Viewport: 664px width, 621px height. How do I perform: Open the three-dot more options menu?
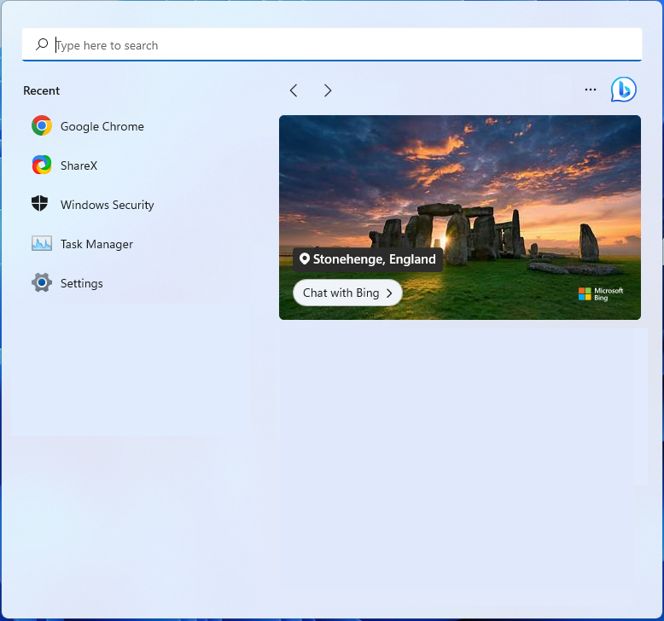pos(591,90)
